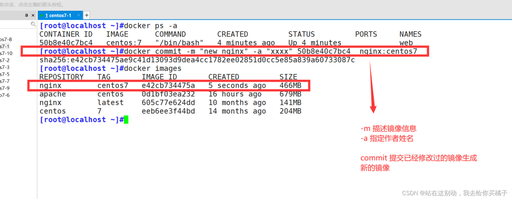Select the centos7-5 session entry

pos(4,74)
